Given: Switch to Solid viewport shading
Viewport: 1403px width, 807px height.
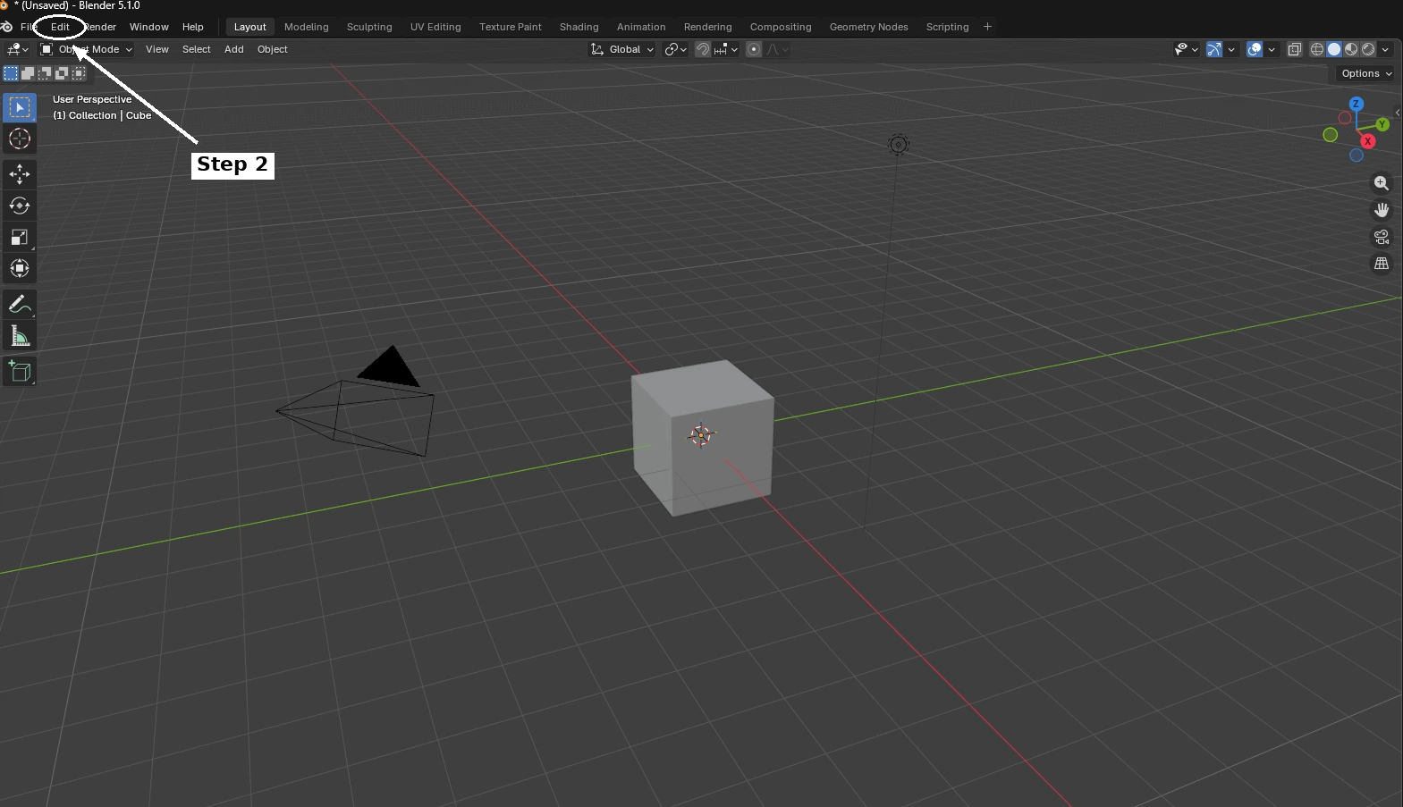Looking at the screenshot, I should (1334, 49).
